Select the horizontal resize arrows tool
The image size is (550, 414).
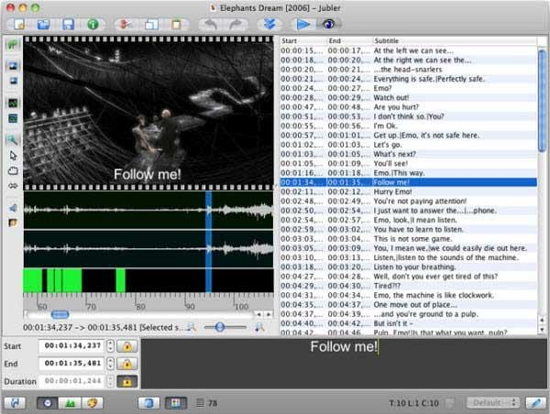13,185
